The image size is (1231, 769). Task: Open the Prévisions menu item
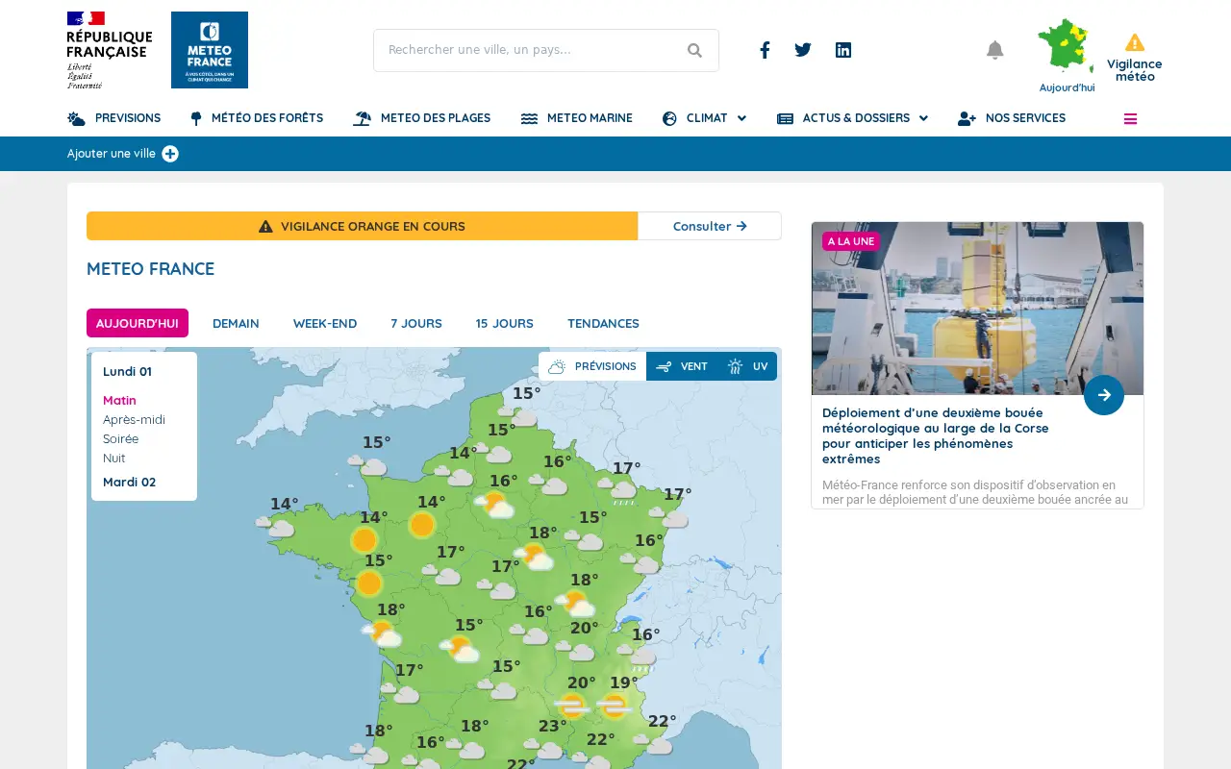(113, 118)
